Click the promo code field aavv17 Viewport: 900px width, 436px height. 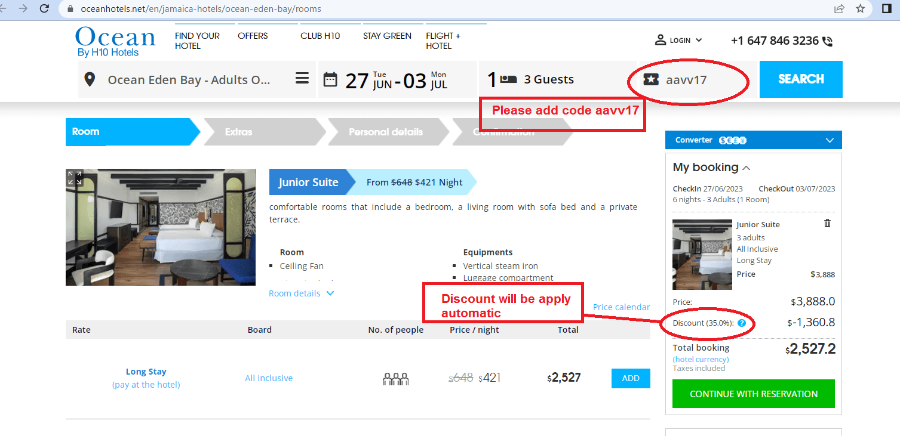[698, 79]
